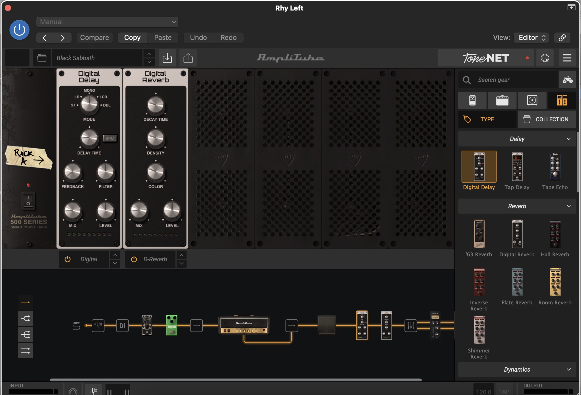Select the Shimmer Reverb gear thumbnail
581x395 pixels.
(479, 330)
